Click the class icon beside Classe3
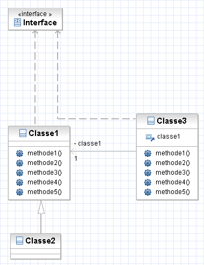This screenshot has height=265, width=204. pyautogui.click(x=151, y=120)
